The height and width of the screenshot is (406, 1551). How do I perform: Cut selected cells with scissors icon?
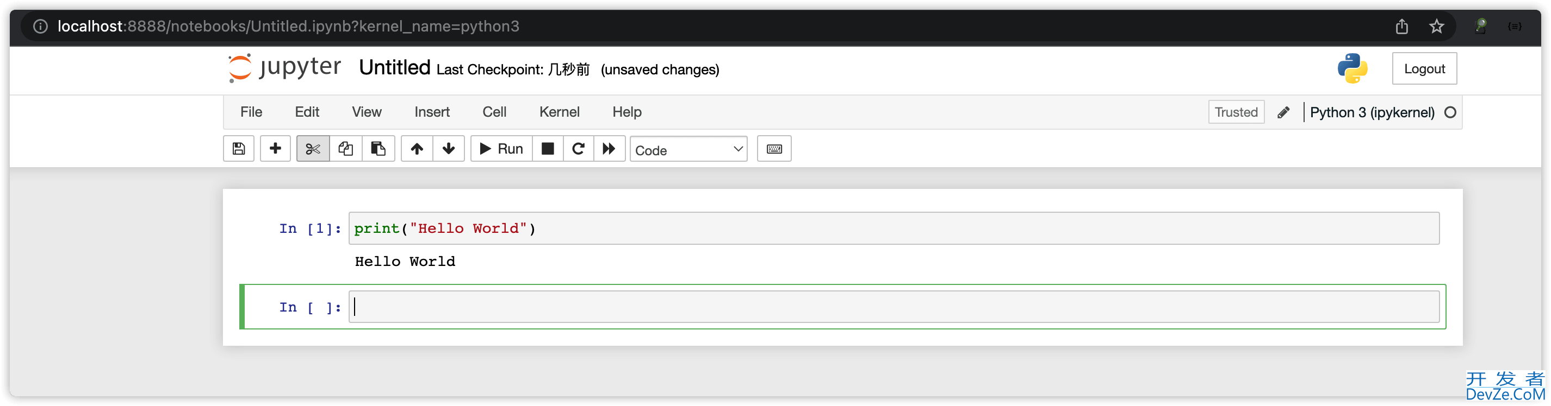[x=313, y=149]
